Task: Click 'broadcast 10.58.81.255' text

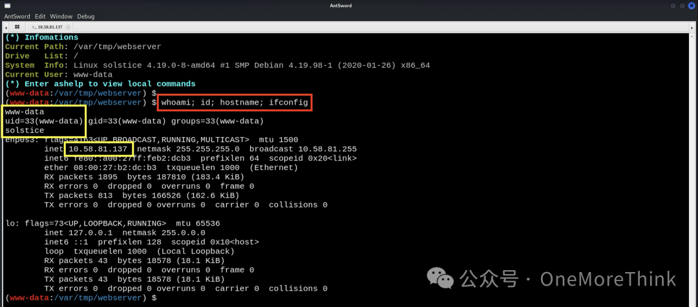Action: (302, 149)
